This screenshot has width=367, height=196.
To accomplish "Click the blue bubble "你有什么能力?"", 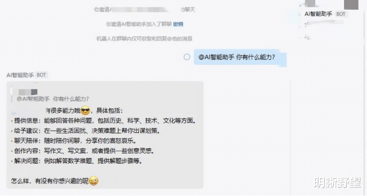I will [240, 57].
